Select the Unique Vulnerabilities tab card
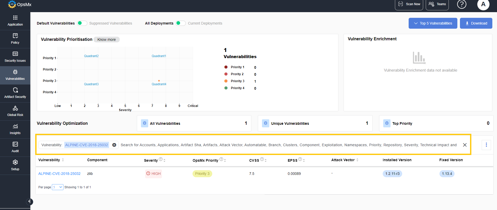Image resolution: width=497 pixels, height=210 pixels. tap(315, 123)
